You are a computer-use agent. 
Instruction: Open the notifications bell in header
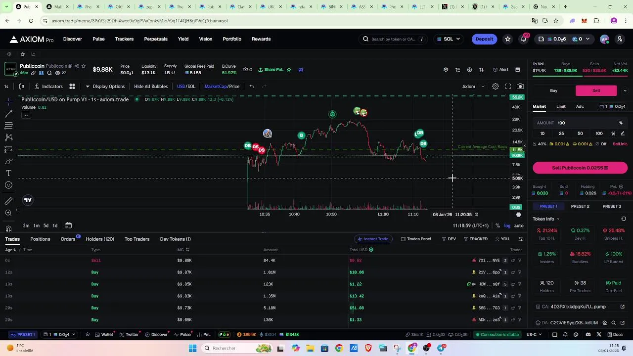[524, 39]
